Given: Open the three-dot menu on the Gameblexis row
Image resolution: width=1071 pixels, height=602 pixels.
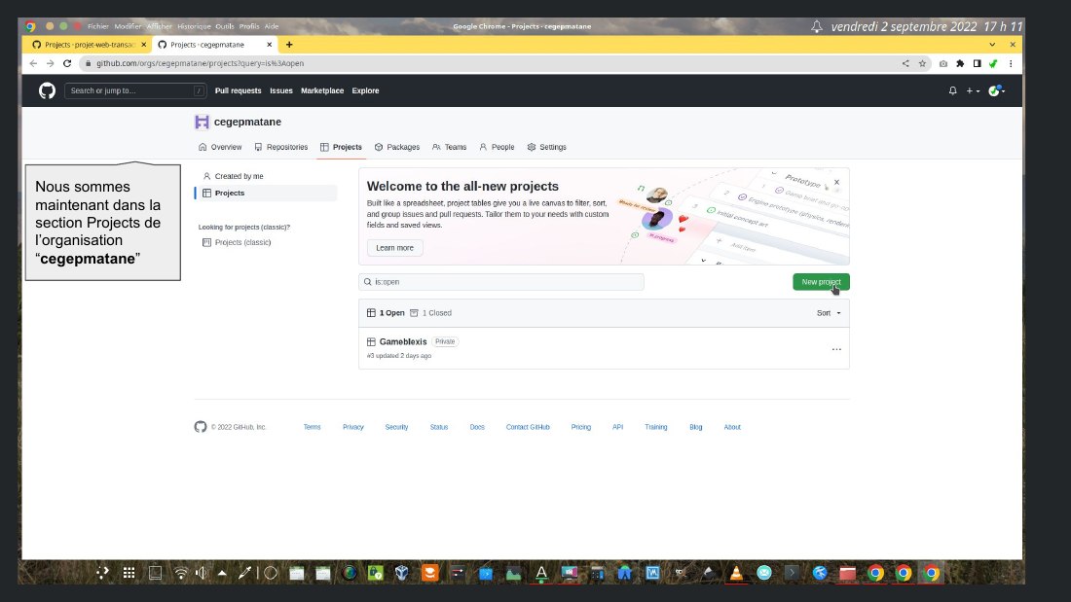Looking at the screenshot, I should (836, 349).
